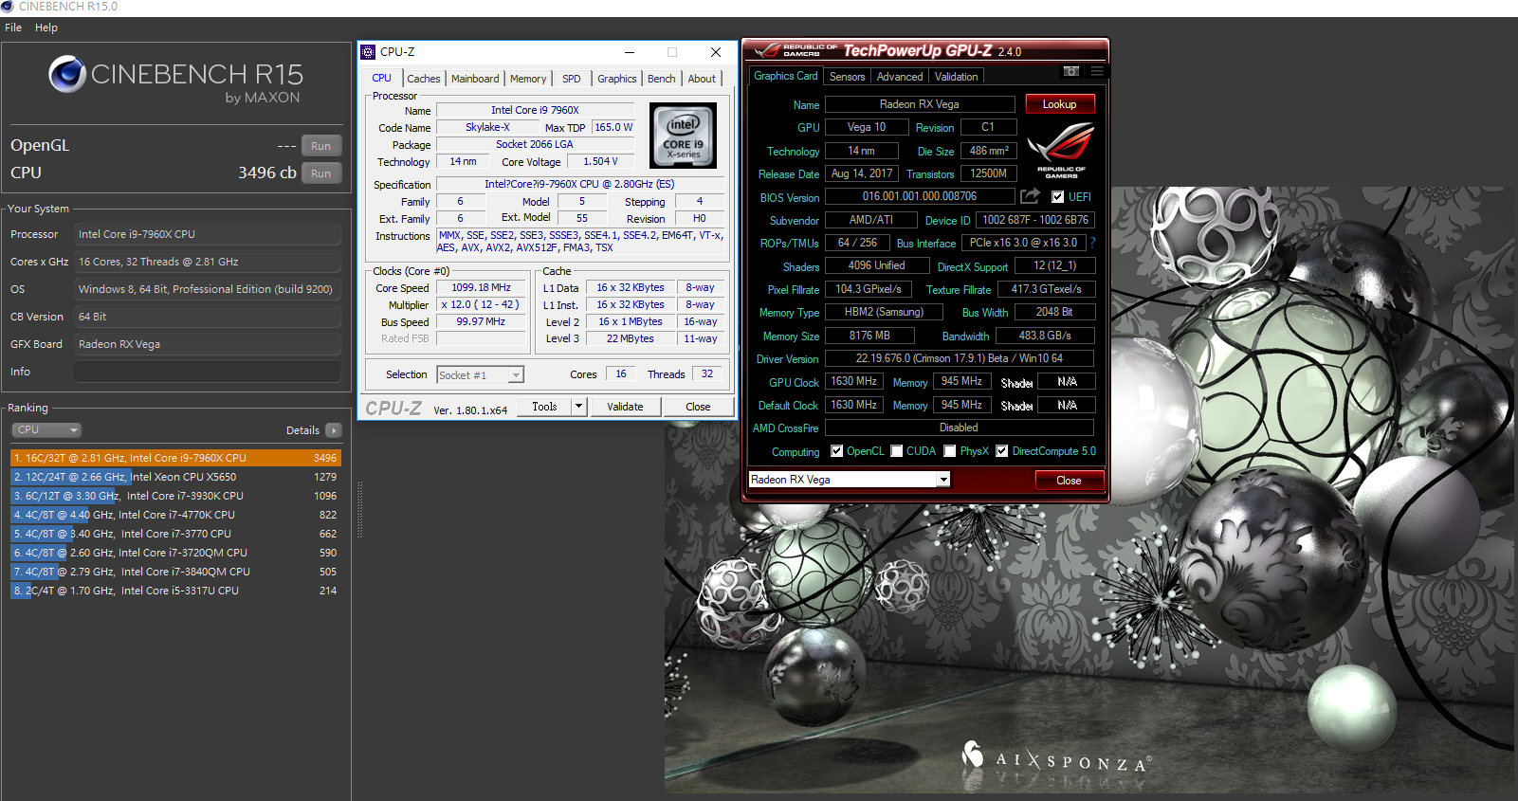Viewport: 1518px width, 801px height.
Task: Open the Cinebench Help menu
Action: (46, 27)
